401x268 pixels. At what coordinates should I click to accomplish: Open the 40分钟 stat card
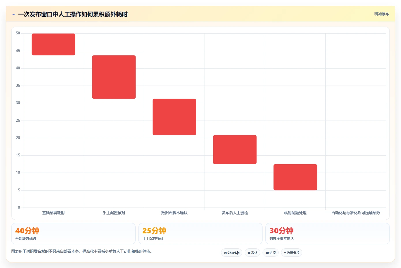pyautogui.click(x=73, y=234)
